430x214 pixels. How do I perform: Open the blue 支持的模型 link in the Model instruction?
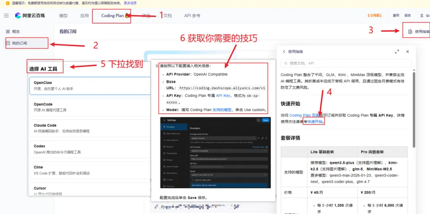tap(222, 110)
